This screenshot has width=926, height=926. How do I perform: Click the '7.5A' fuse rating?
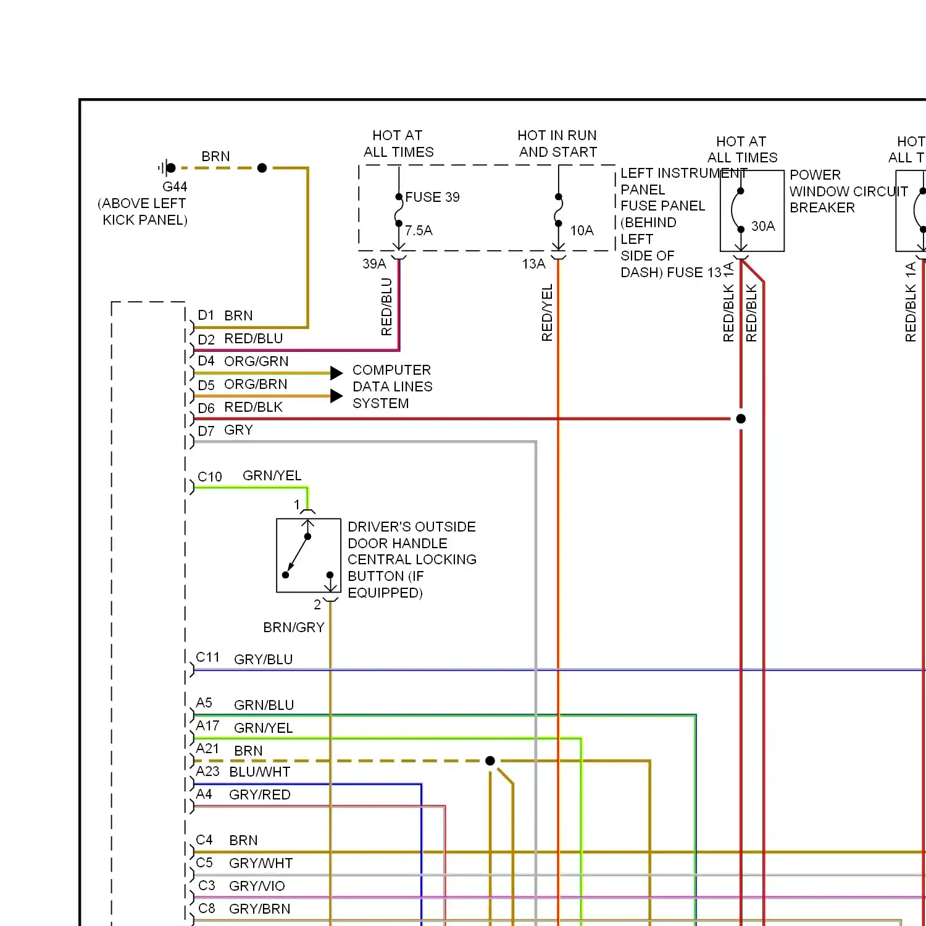(419, 230)
